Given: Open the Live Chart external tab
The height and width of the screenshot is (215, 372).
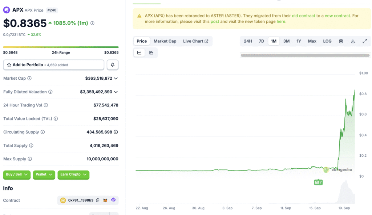Looking at the screenshot, I should [195, 41].
